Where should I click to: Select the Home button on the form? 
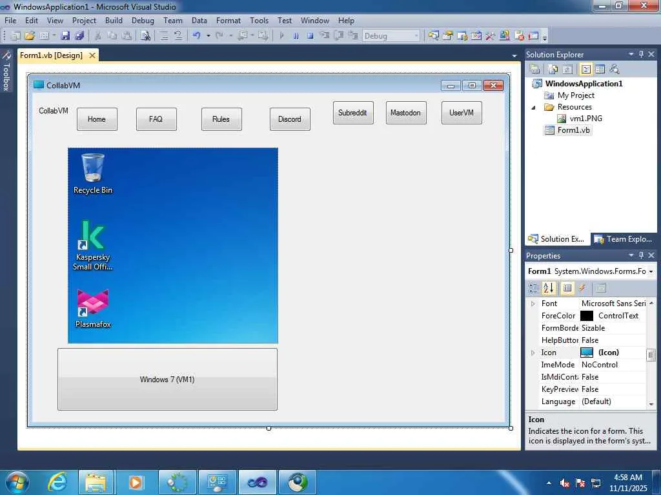[x=97, y=119]
